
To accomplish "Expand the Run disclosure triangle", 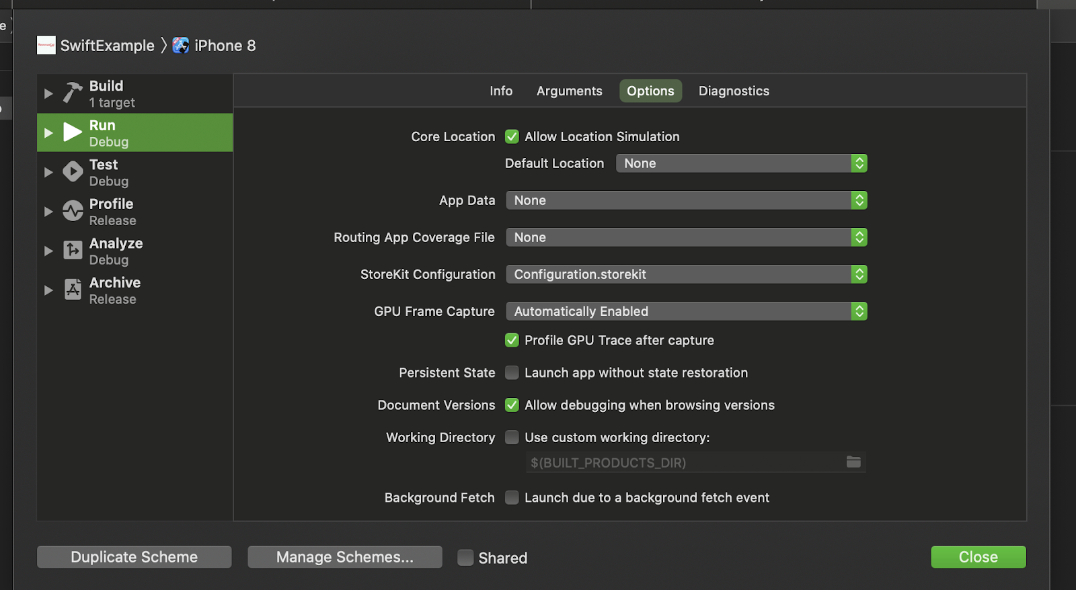I will pyautogui.click(x=48, y=133).
